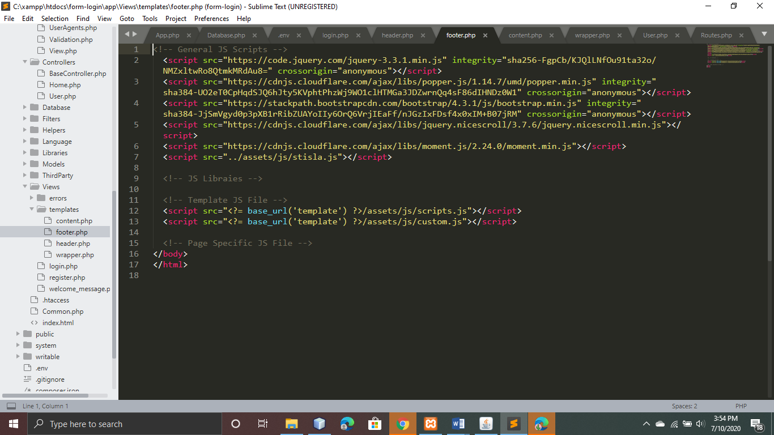This screenshot has width=774, height=435.
Task: Open Task View on taskbar
Action: click(x=263, y=424)
